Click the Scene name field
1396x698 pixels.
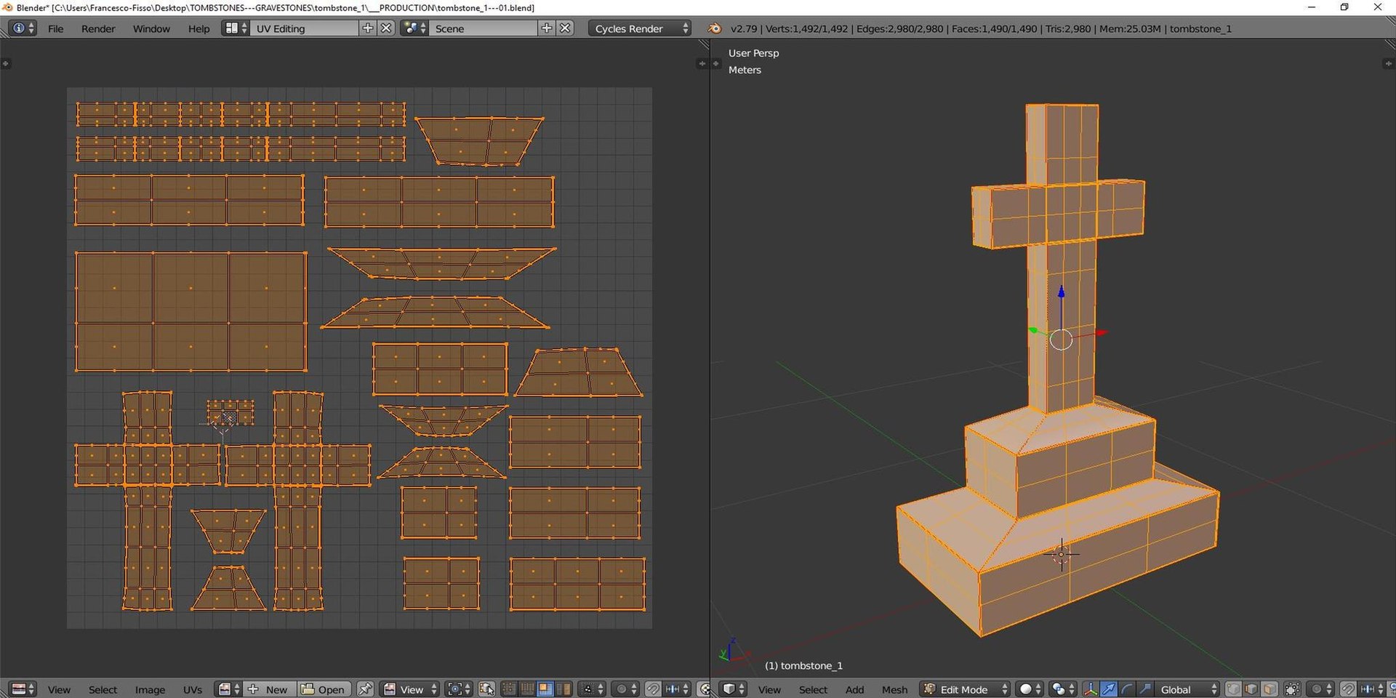click(x=484, y=28)
